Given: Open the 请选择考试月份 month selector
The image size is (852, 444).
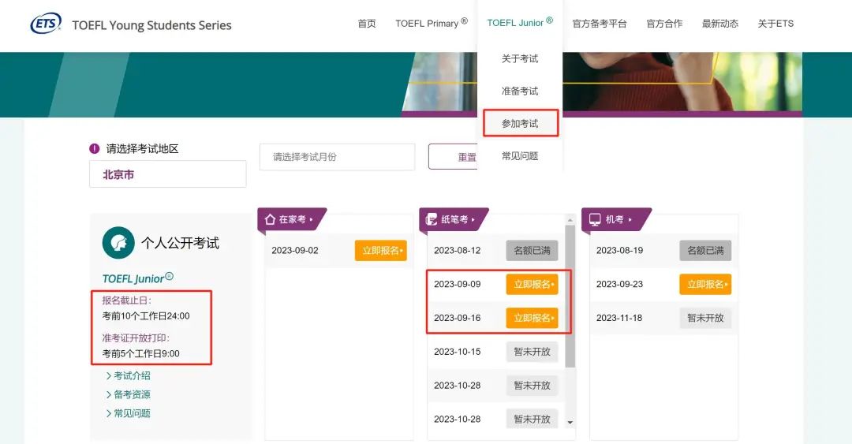Looking at the screenshot, I should click(x=338, y=157).
